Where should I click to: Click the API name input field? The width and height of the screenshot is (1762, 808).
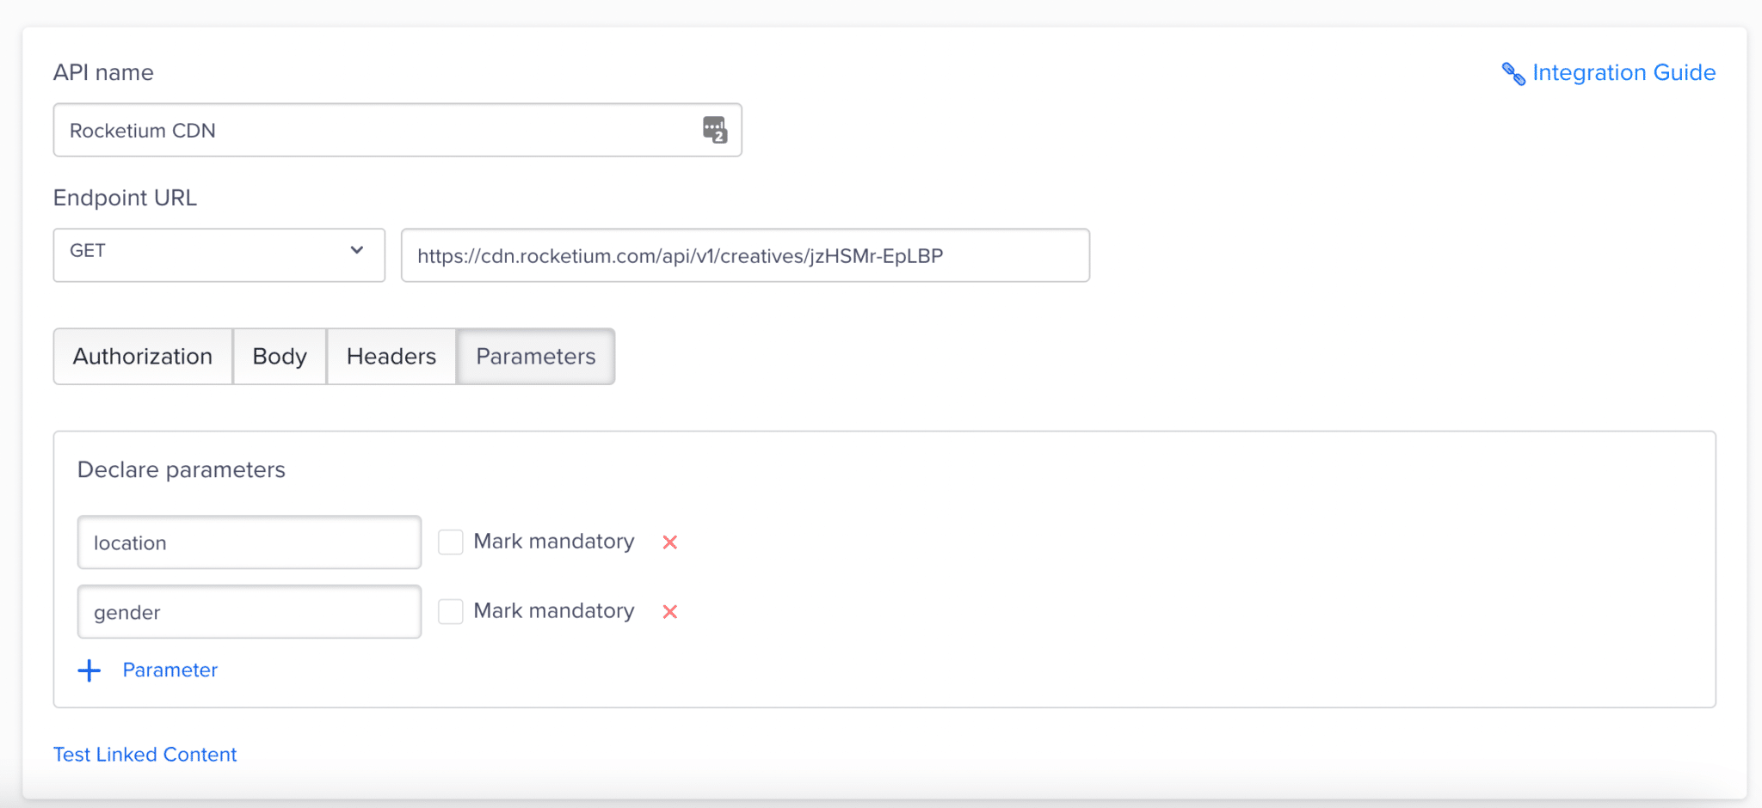point(344,130)
